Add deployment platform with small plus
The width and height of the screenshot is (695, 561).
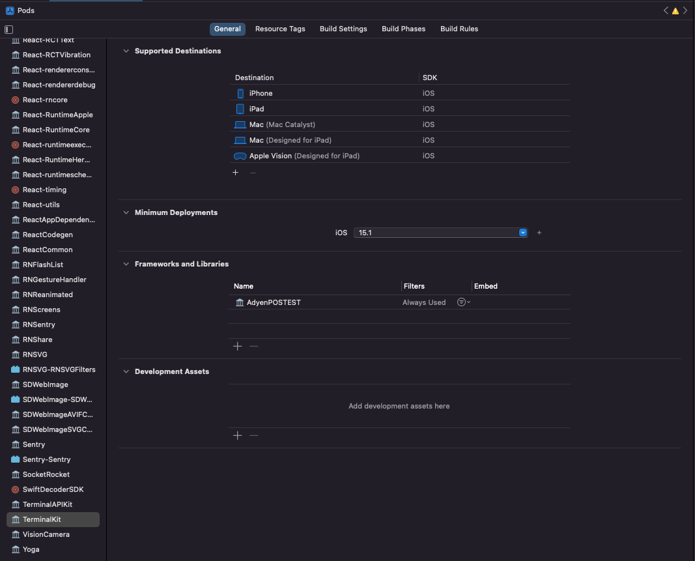pyautogui.click(x=539, y=233)
